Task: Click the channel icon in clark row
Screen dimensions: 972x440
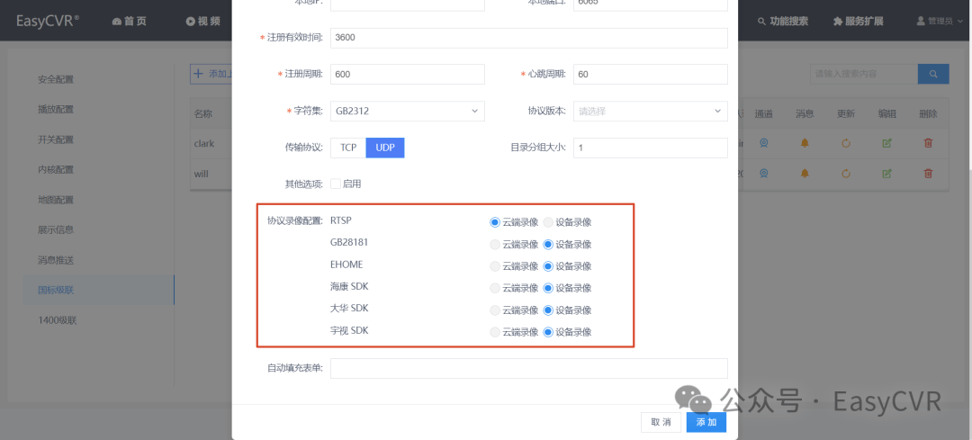Action: [764, 143]
